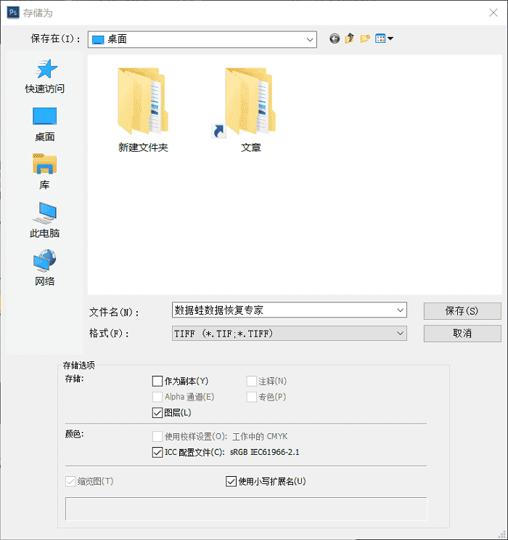The image size is (508, 540).
Task: Select Desktop (桌面) in sidebar
Action: point(45,124)
